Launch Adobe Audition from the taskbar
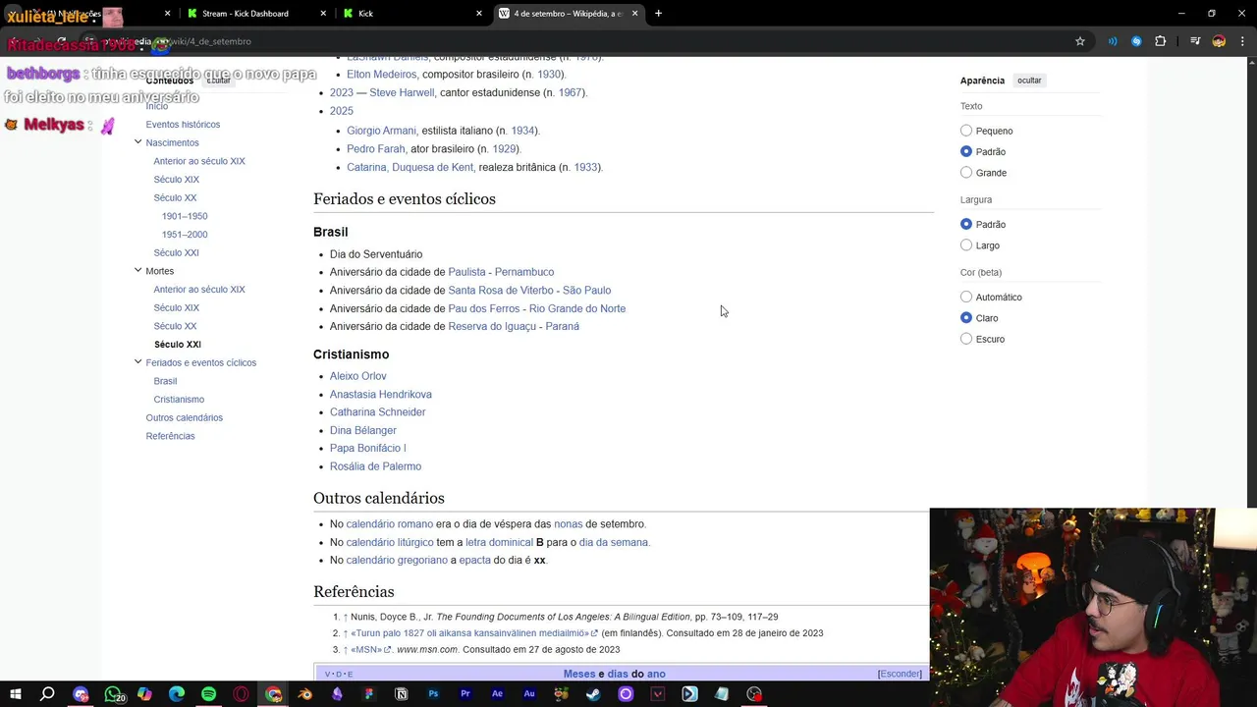This screenshot has height=707, width=1257. (x=529, y=694)
